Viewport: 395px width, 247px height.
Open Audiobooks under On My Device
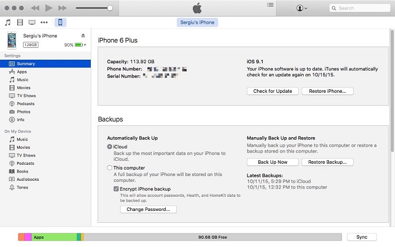pyautogui.click(x=27, y=179)
